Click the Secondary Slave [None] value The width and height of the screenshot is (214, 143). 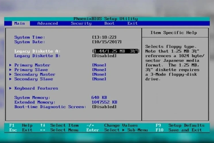pos(99,79)
